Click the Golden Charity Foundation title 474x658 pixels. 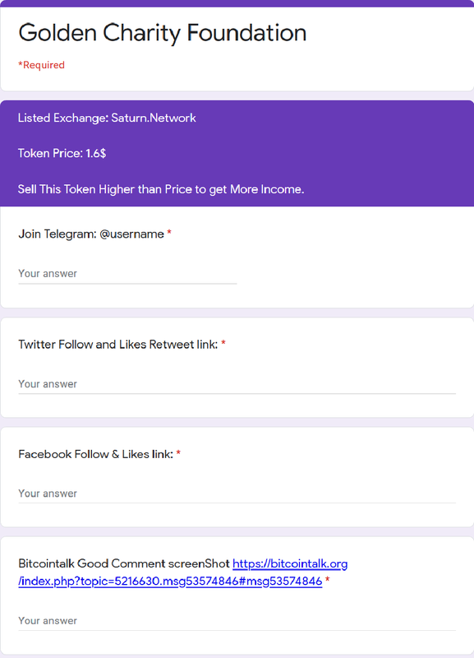click(x=163, y=33)
